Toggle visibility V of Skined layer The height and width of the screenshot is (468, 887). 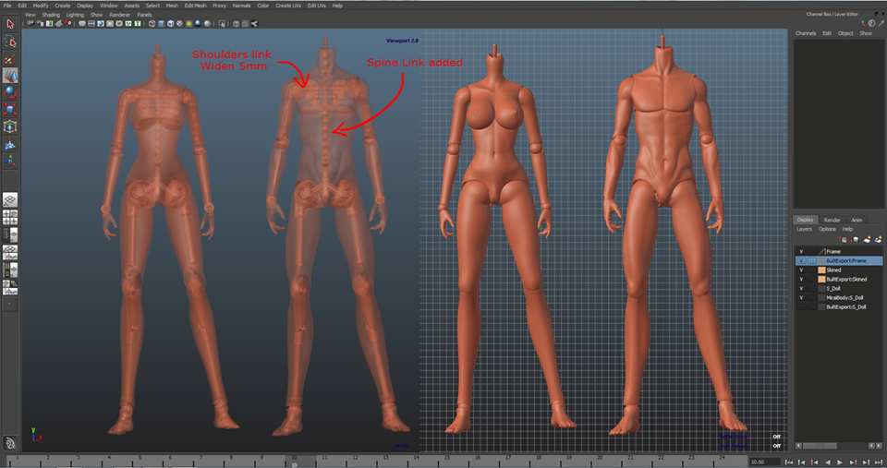tap(801, 270)
